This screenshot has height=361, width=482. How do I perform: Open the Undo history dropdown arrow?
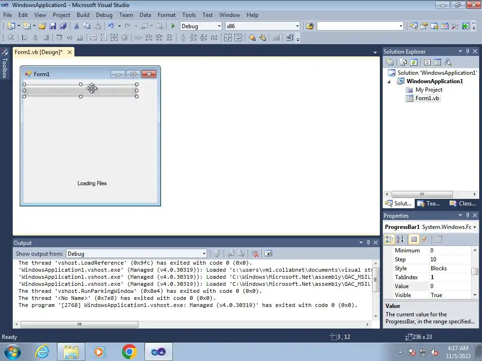pyautogui.click(x=119, y=26)
